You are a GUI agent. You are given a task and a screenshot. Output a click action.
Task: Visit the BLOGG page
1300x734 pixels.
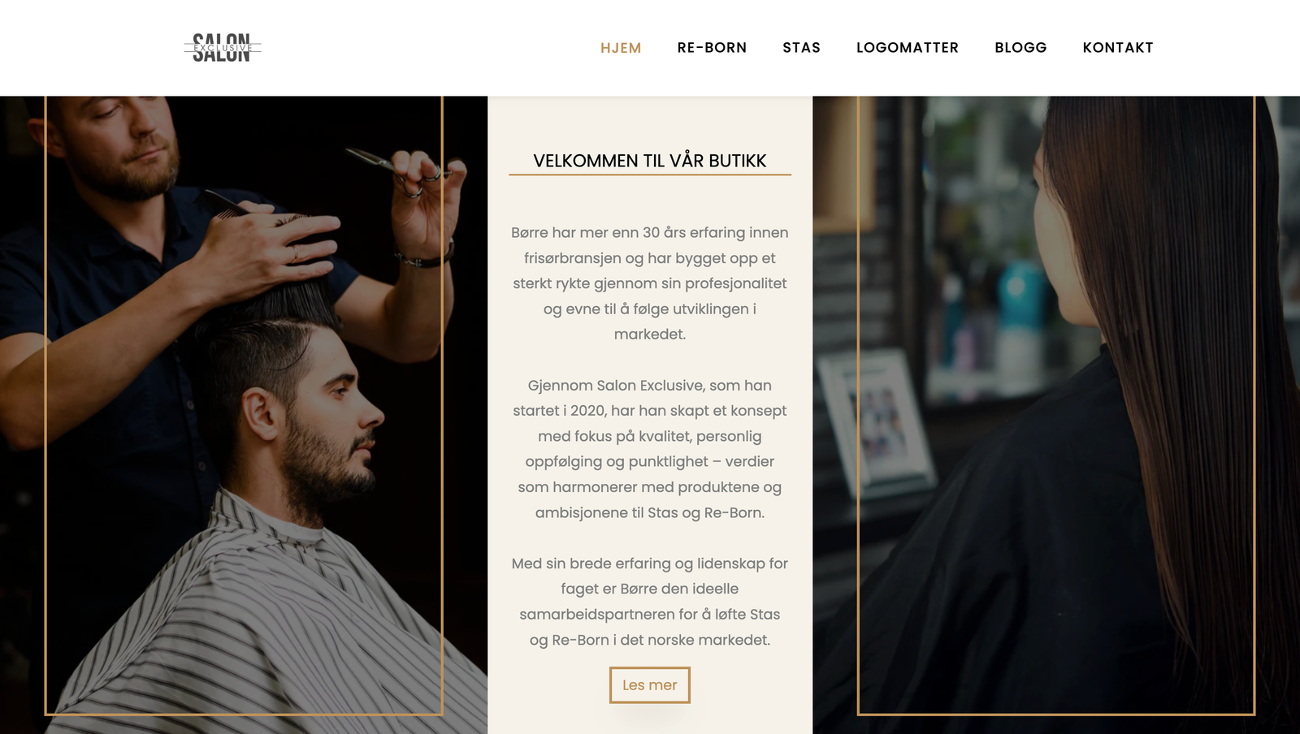click(1020, 48)
